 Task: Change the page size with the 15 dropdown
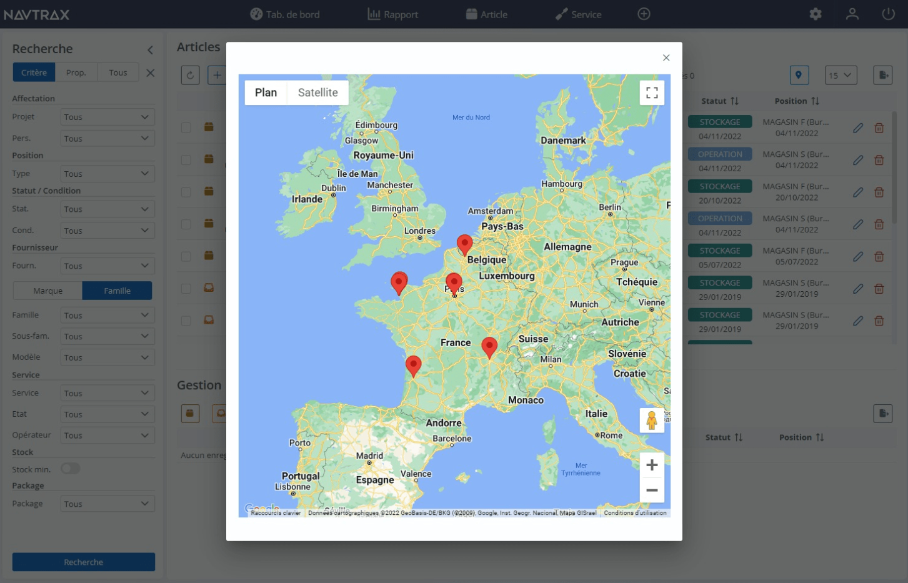coord(841,74)
